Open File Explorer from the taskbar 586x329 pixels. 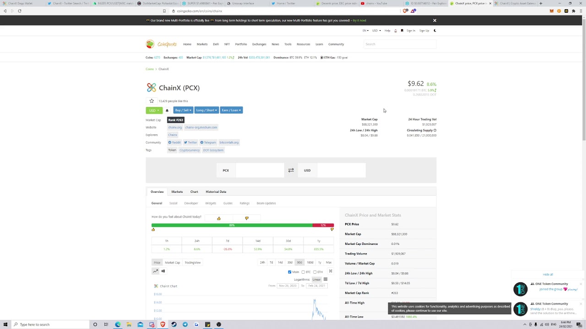click(x=129, y=324)
